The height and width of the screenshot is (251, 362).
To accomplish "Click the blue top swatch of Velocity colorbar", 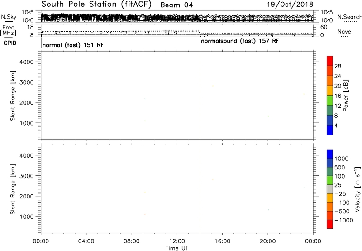I will click(330, 154).
